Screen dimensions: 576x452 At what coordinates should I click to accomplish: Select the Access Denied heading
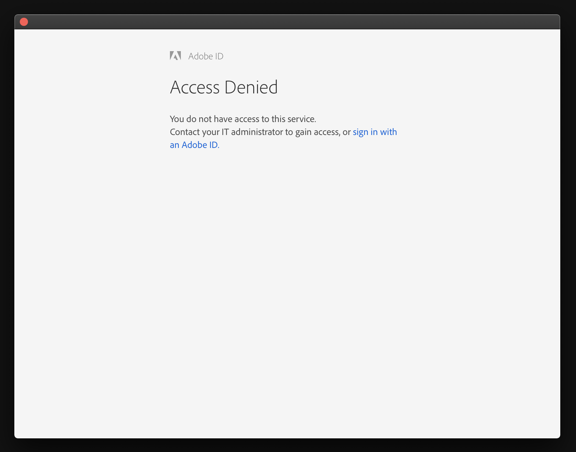click(224, 87)
